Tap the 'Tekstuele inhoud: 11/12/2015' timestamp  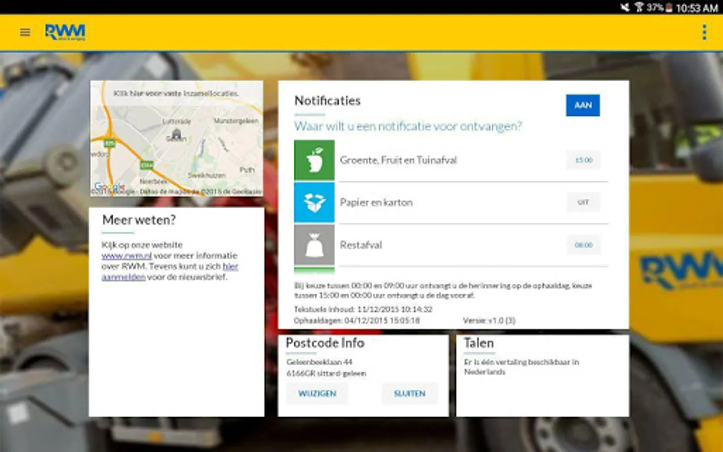(x=363, y=309)
